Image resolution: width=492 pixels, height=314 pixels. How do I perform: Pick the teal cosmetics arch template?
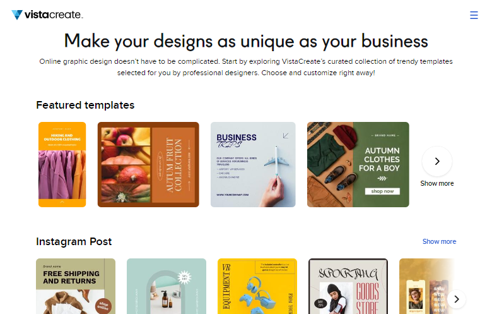coord(167,286)
